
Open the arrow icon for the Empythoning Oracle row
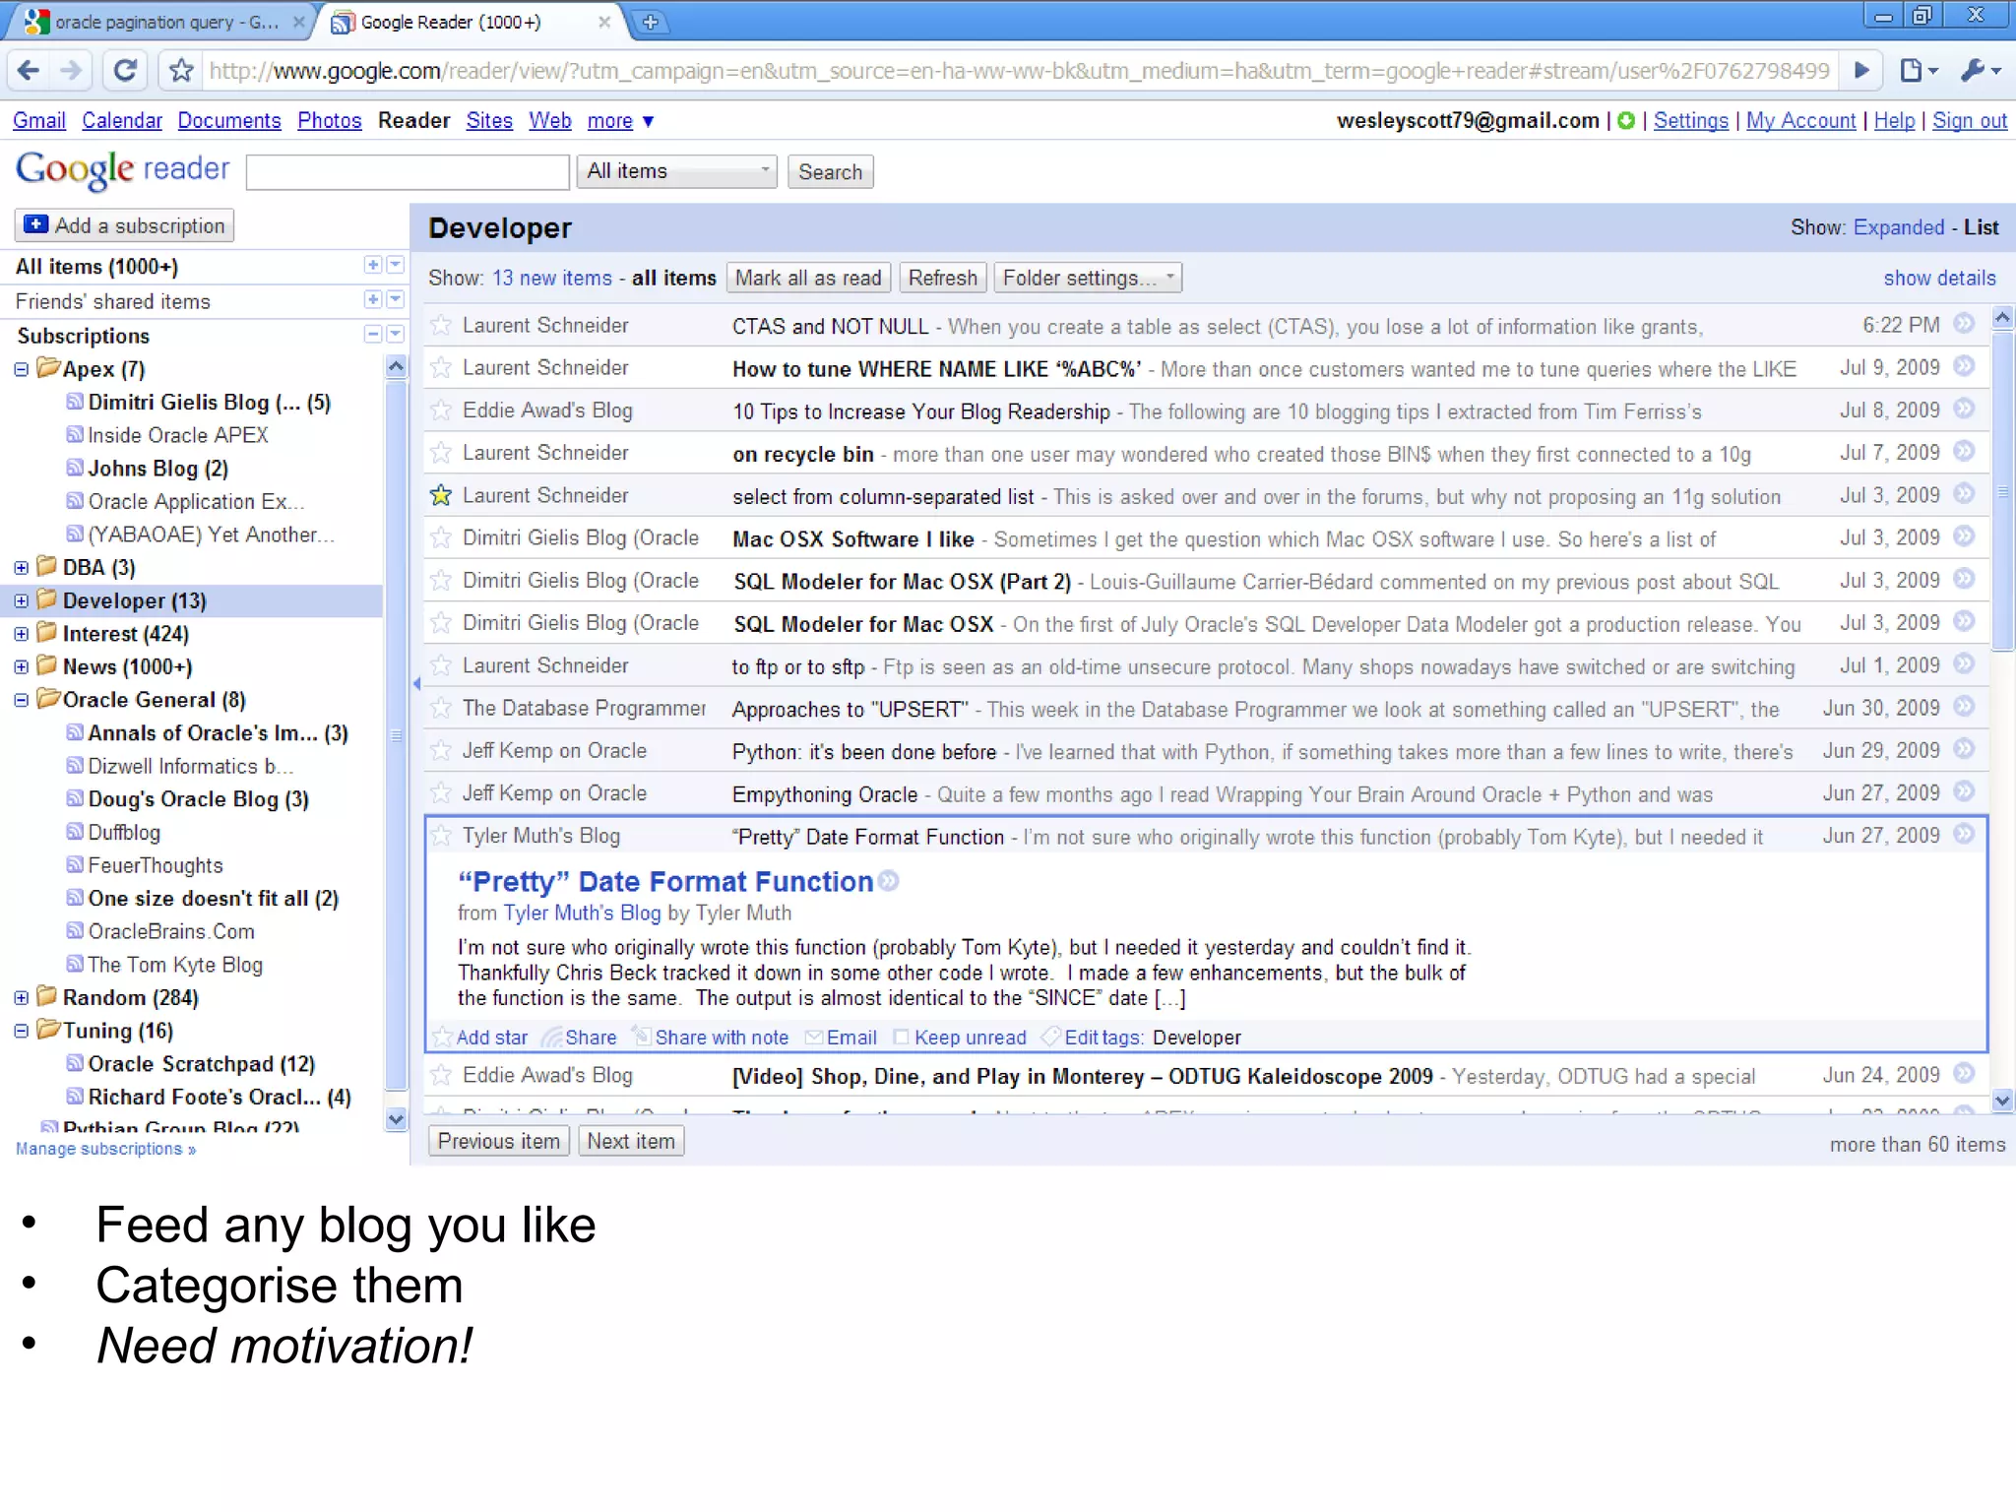1964,791
